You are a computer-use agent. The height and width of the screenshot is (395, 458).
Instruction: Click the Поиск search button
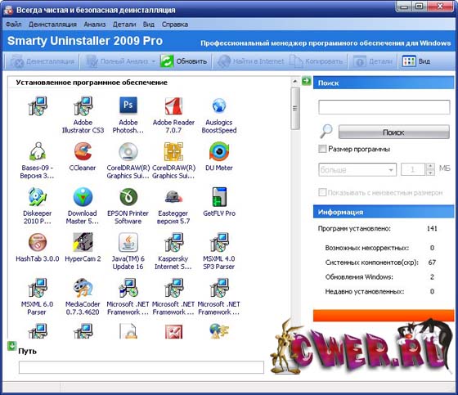coord(393,132)
